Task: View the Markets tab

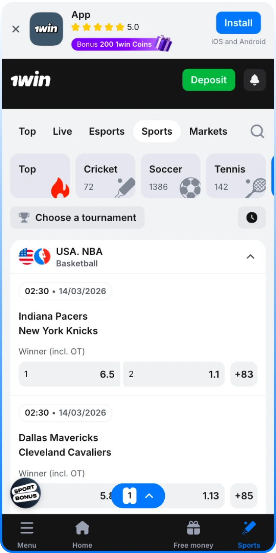Action: tap(208, 131)
